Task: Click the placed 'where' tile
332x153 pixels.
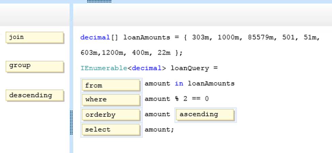Action: point(111,100)
